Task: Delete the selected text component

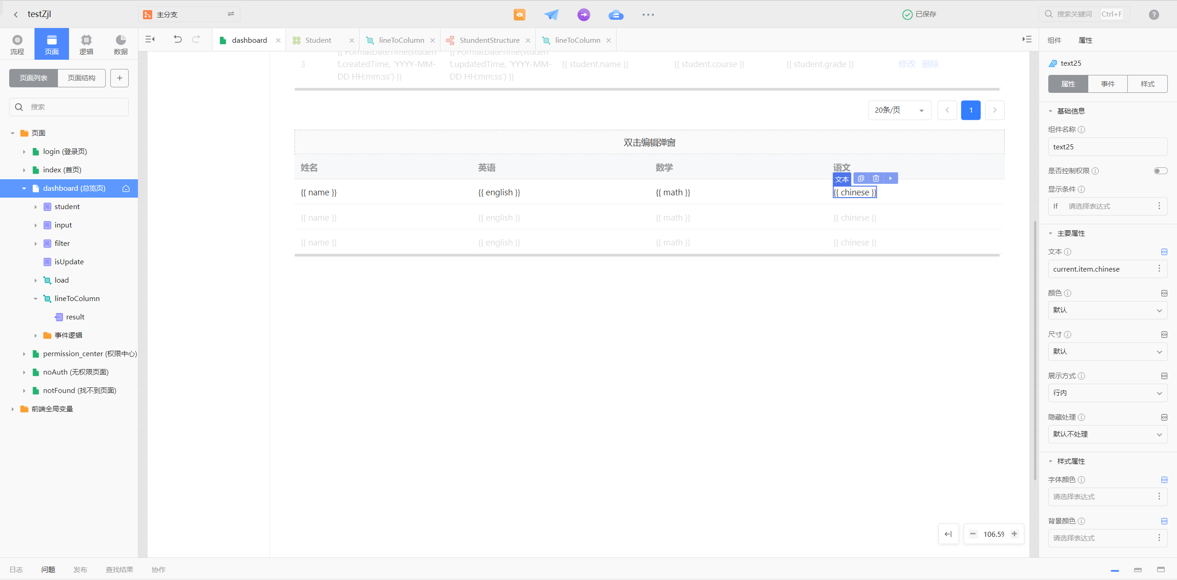Action: [876, 178]
